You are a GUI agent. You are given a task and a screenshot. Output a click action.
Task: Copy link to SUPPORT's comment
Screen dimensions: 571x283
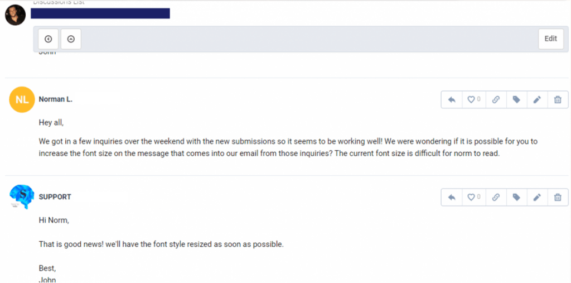[x=496, y=197]
